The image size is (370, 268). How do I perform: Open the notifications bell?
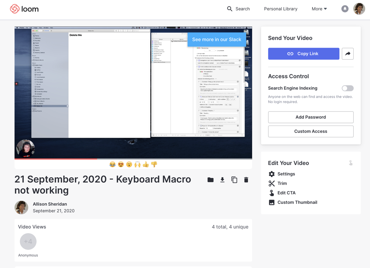pyautogui.click(x=344, y=9)
